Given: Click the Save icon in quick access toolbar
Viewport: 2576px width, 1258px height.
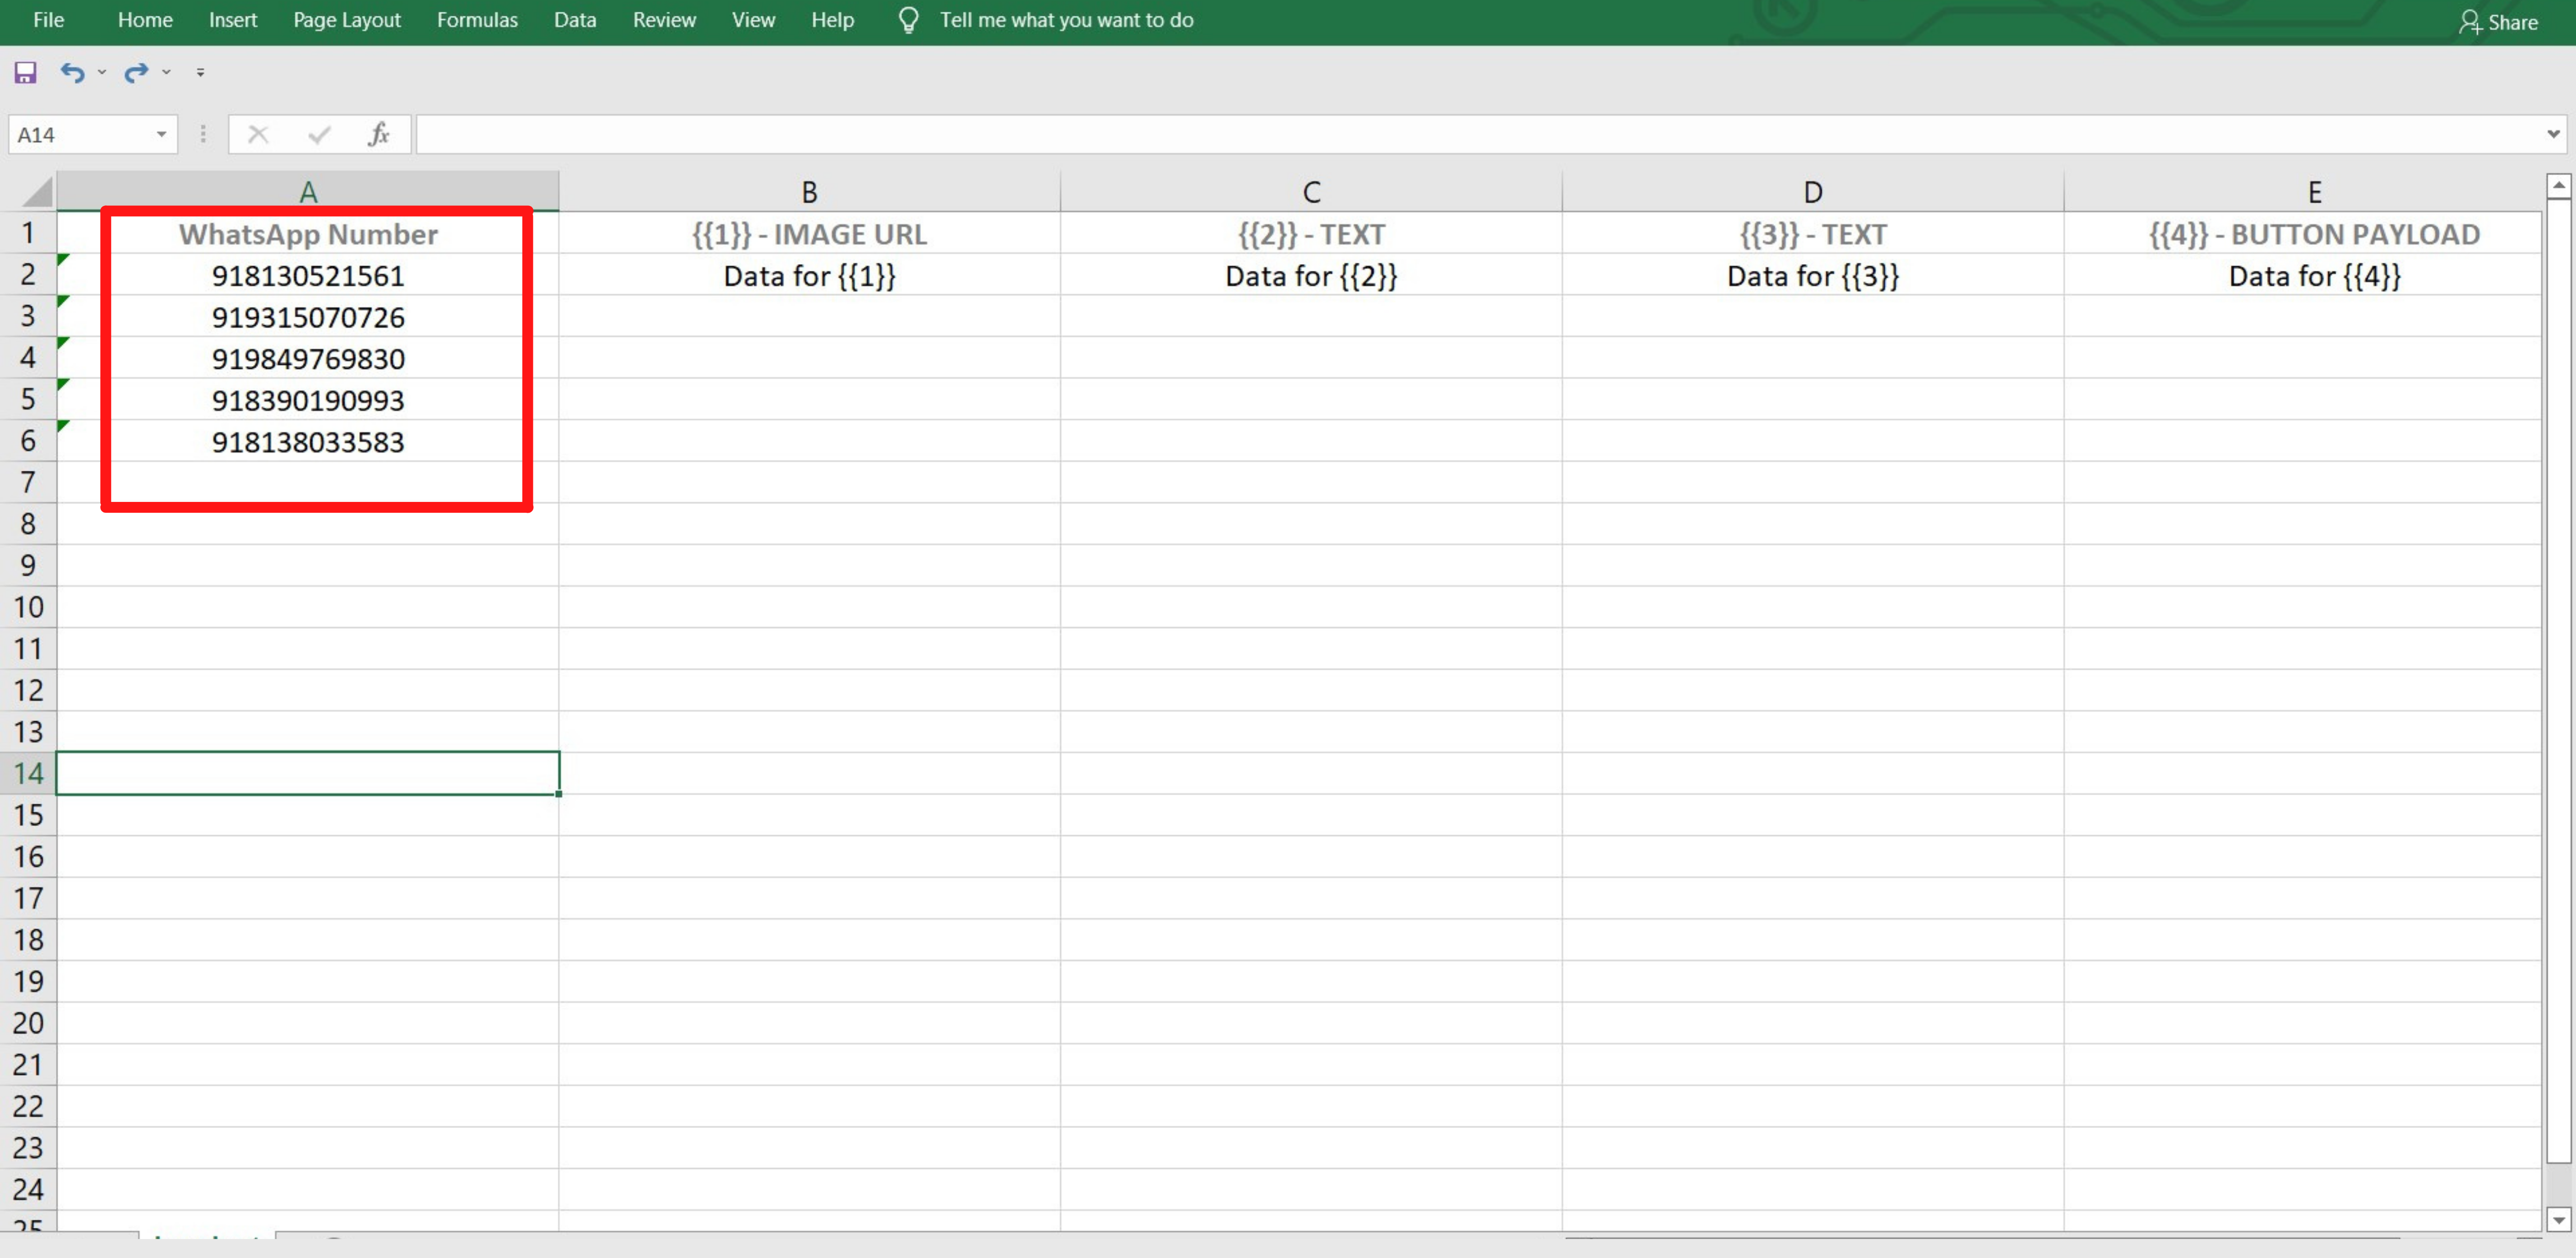Looking at the screenshot, I should [25, 72].
